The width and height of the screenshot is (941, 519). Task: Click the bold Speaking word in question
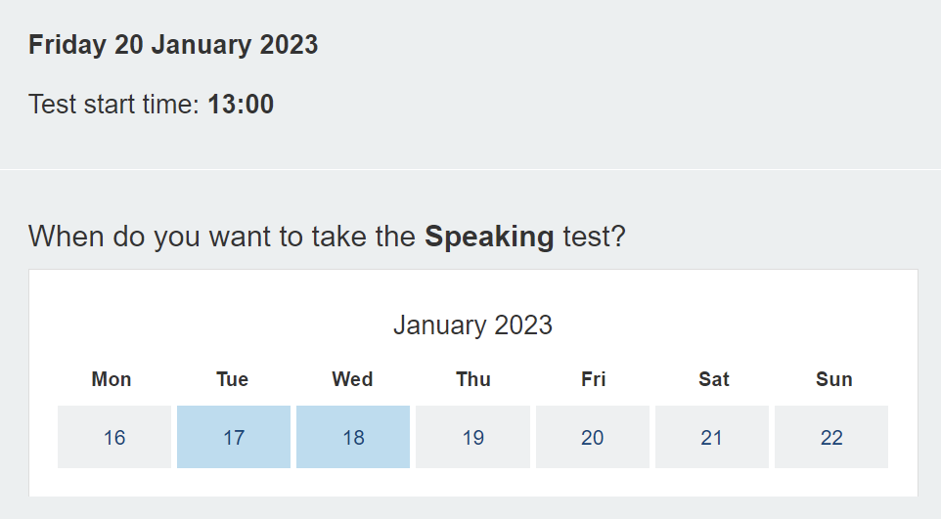coord(489,237)
